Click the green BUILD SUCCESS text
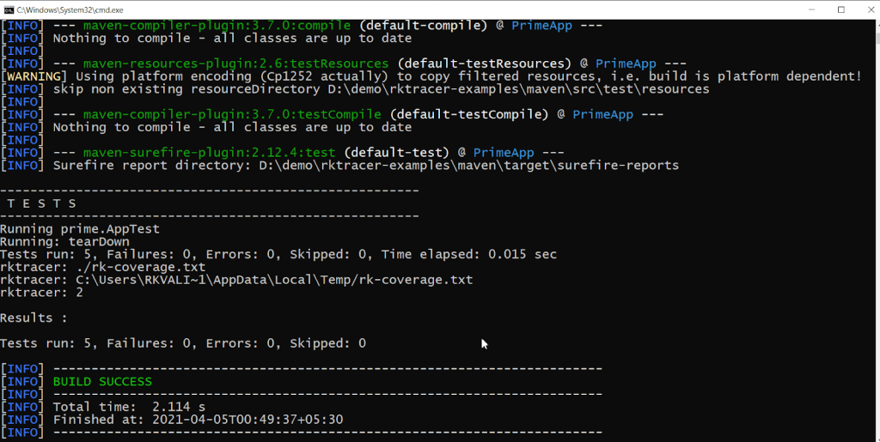Image resolution: width=880 pixels, height=442 pixels. point(102,382)
